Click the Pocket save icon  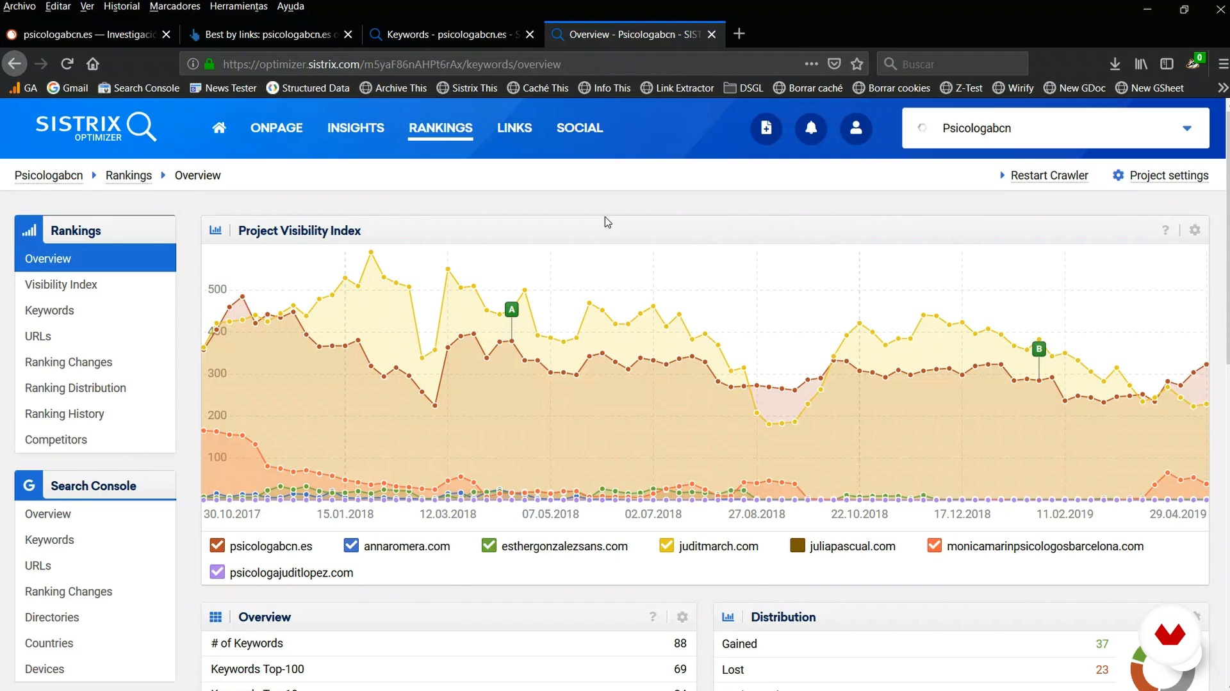(x=834, y=64)
